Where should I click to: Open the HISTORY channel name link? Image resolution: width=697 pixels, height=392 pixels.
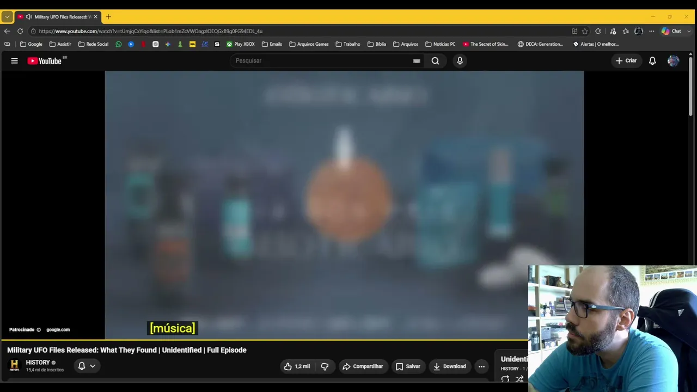38,363
